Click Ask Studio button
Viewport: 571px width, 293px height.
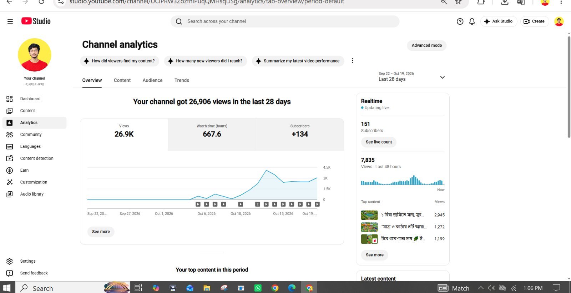point(499,21)
